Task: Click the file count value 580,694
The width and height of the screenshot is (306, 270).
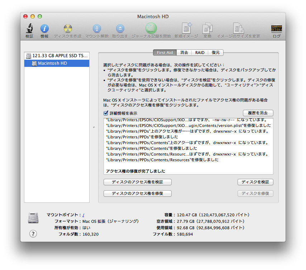Action: 185,234
